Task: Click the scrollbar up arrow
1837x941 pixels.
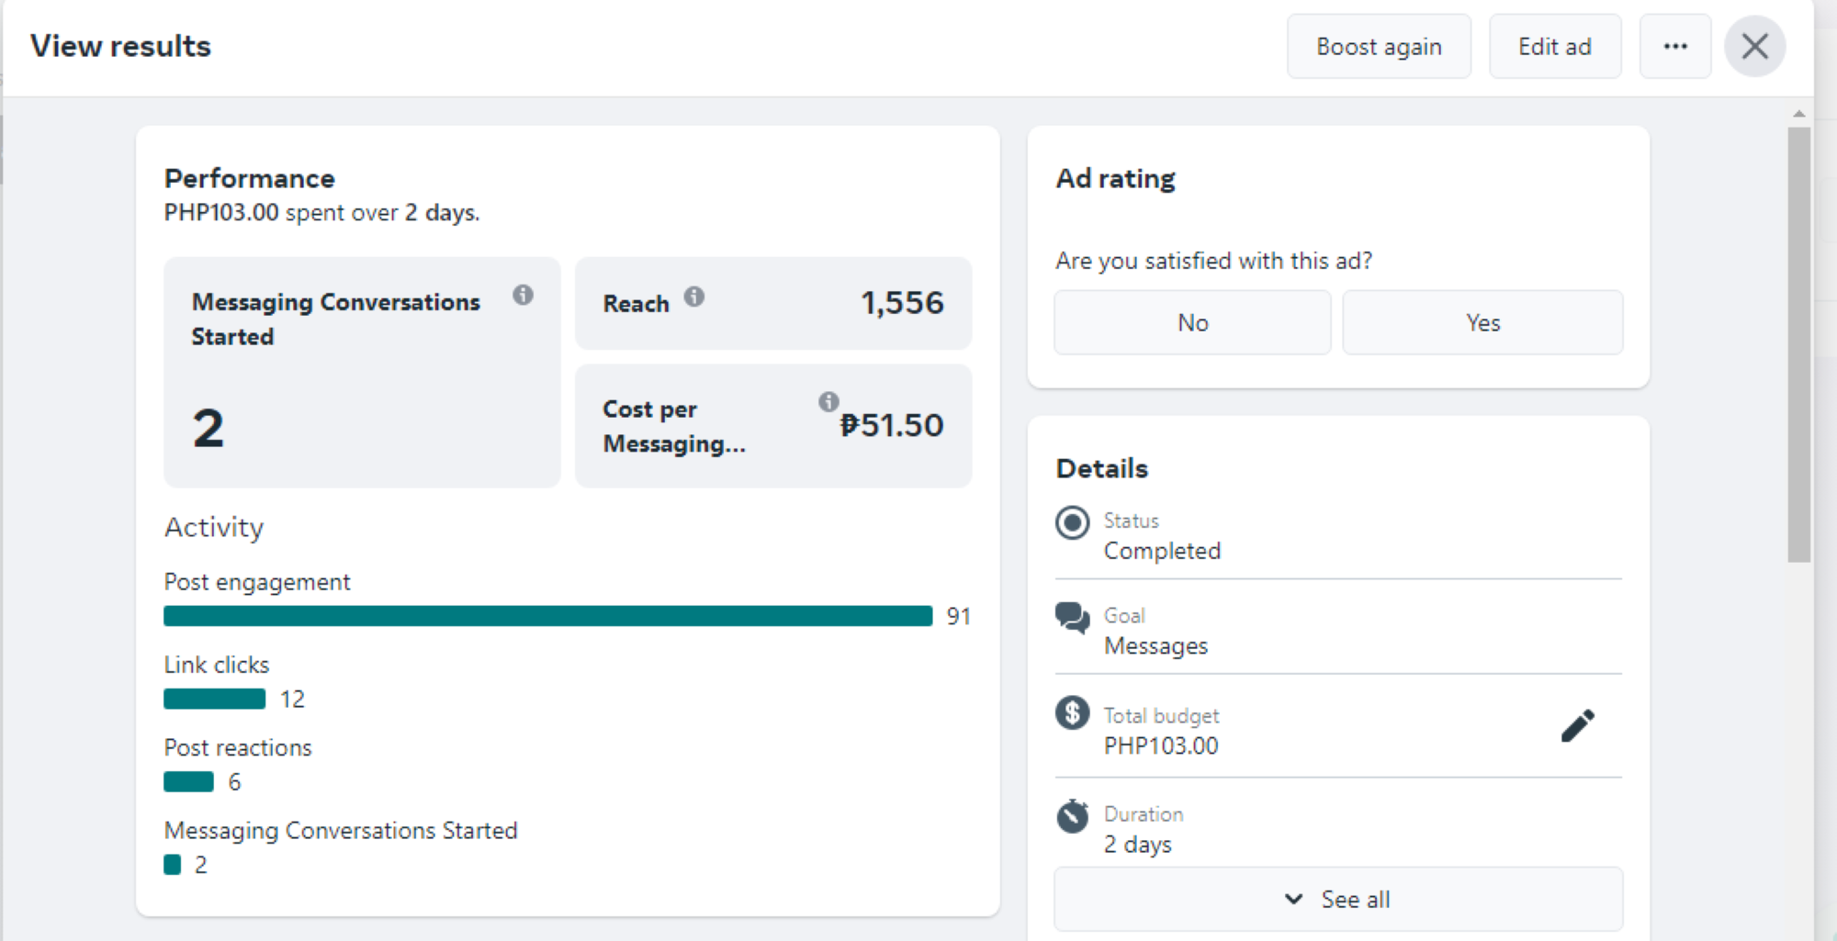Action: tap(1798, 114)
